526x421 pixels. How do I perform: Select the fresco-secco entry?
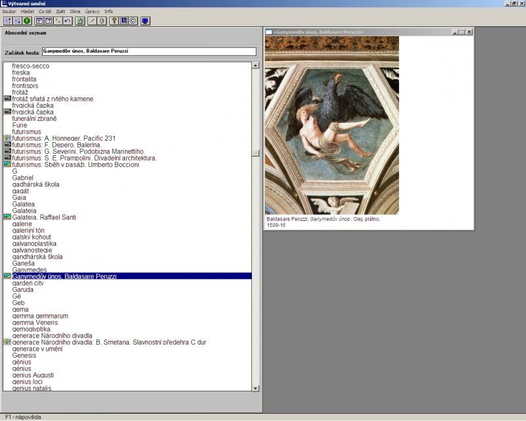point(31,66)
